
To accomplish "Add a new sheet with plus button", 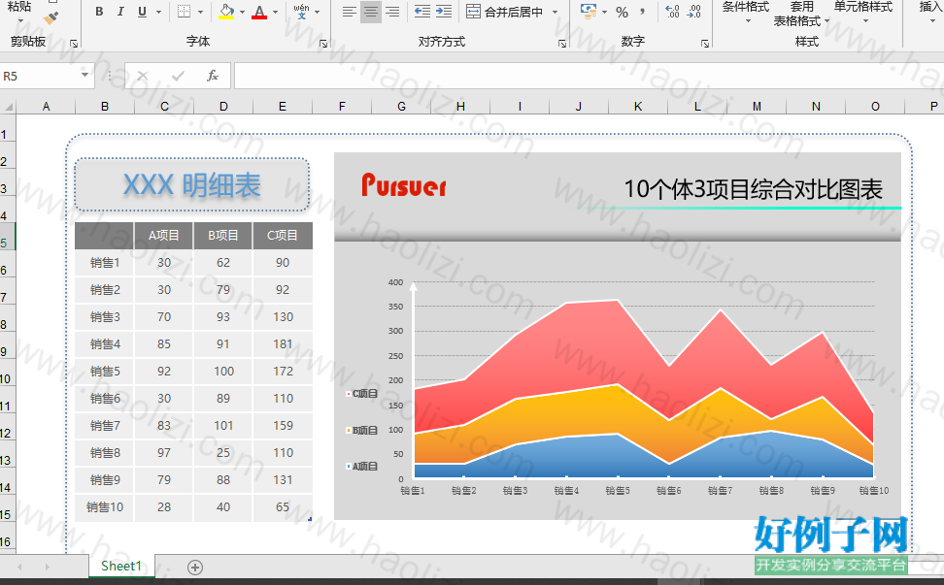I will (x=195, y=567).
